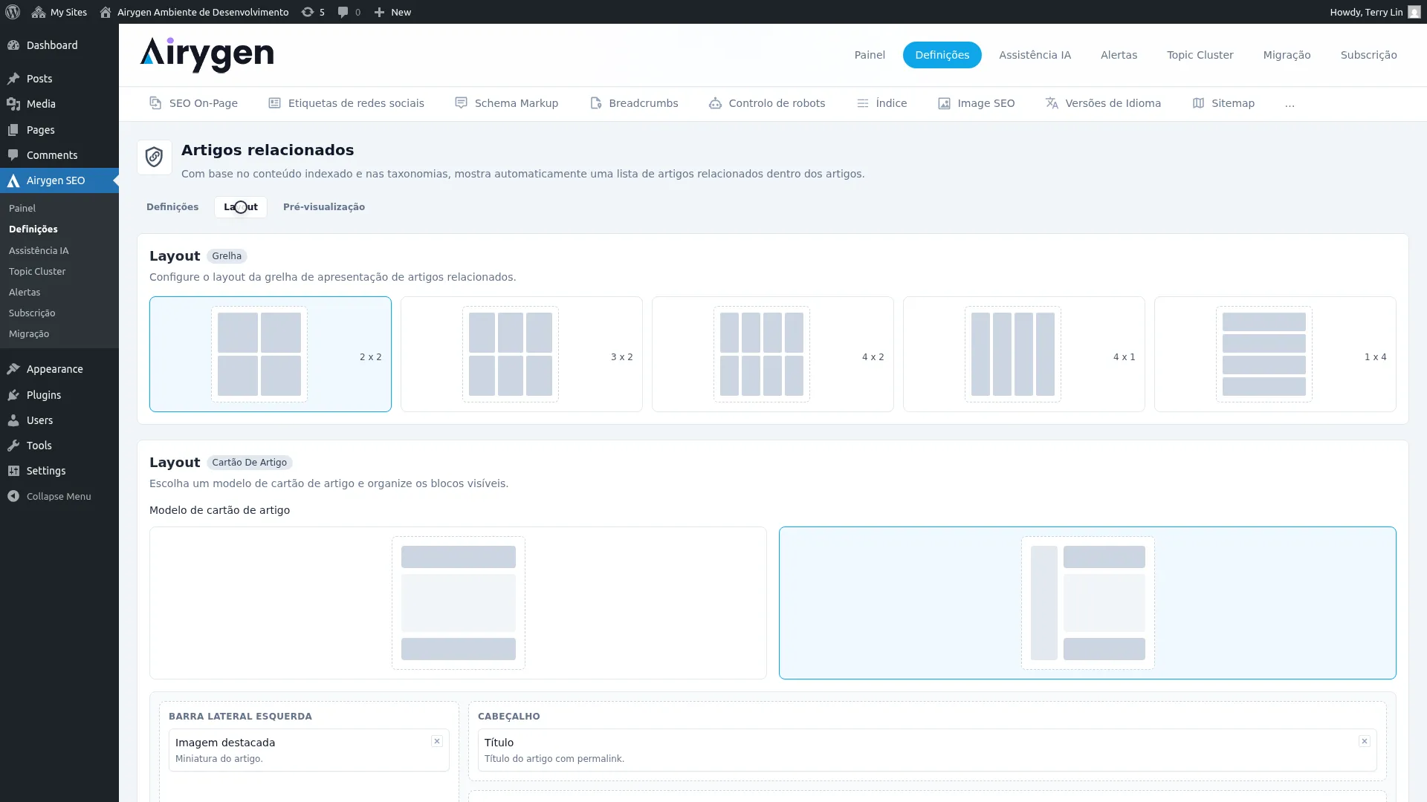Select the Título block card
The height and width of the screenshot is (802, 1427).
[928, 750]
